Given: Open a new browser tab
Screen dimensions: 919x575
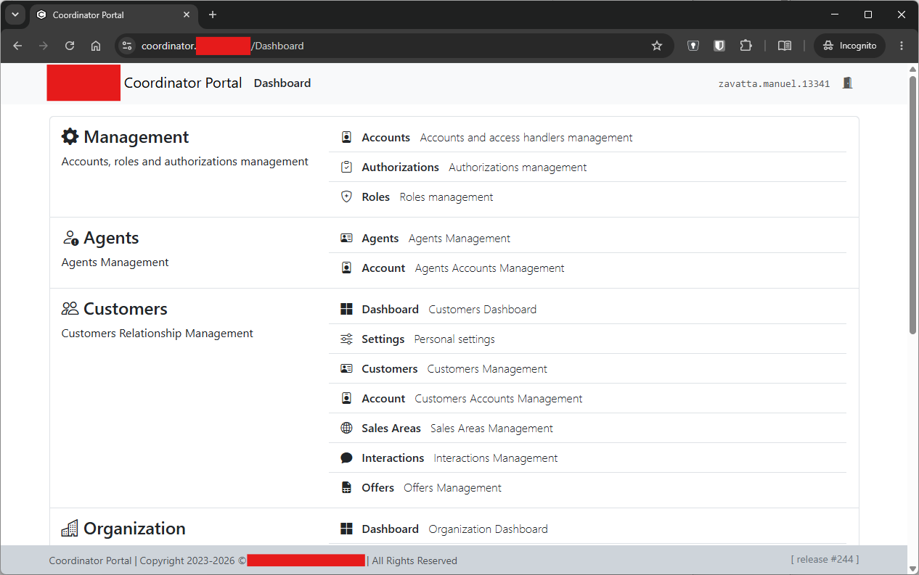Looking at the screenshot, I should click(213, 15).
